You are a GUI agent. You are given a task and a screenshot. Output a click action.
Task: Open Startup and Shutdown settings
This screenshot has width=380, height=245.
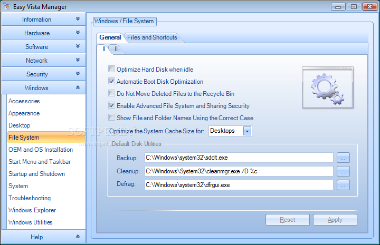37,174
